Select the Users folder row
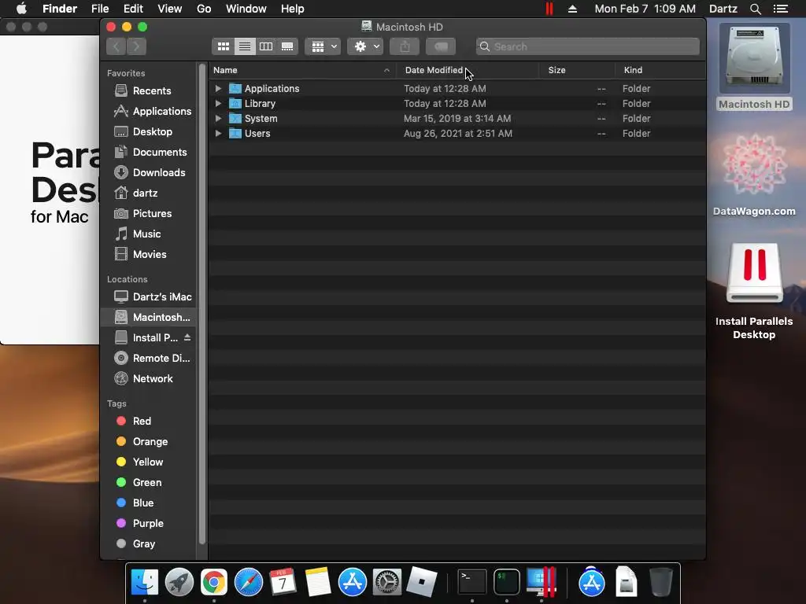This screenshot has width=806, height=604. [x=457, y=133]
